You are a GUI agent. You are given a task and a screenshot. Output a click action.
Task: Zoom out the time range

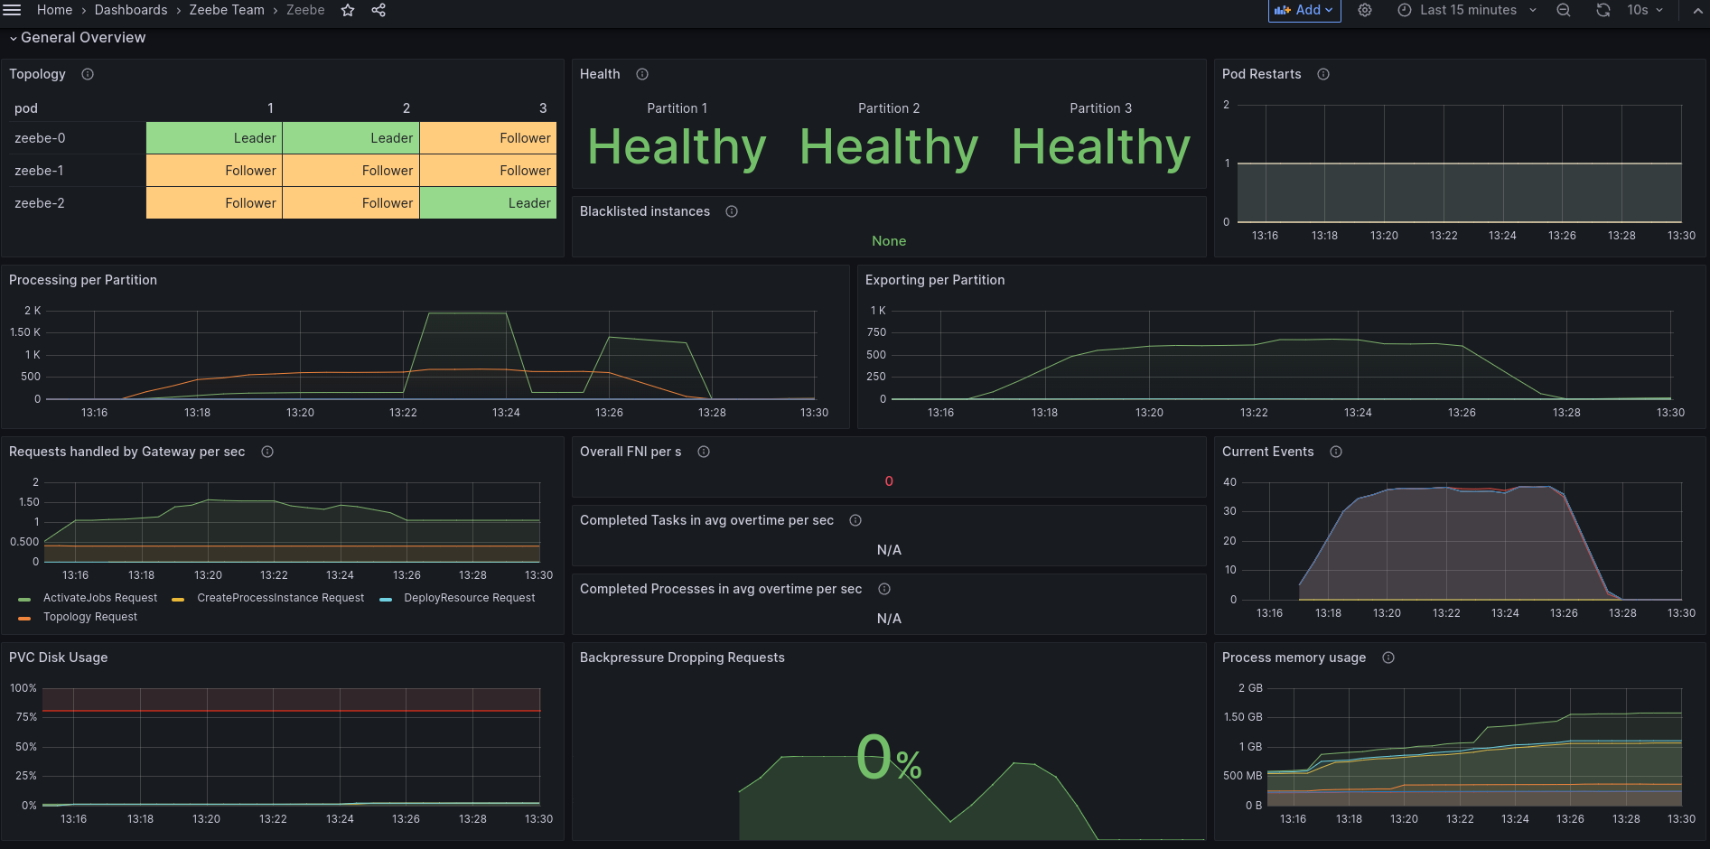[1564, 10]
